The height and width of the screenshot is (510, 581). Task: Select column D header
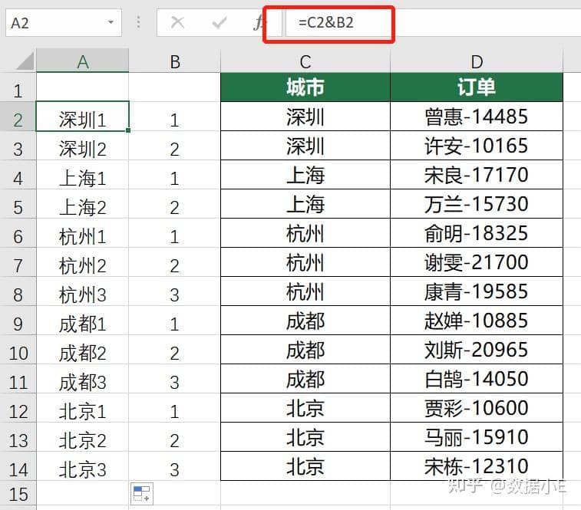[476, 62]
